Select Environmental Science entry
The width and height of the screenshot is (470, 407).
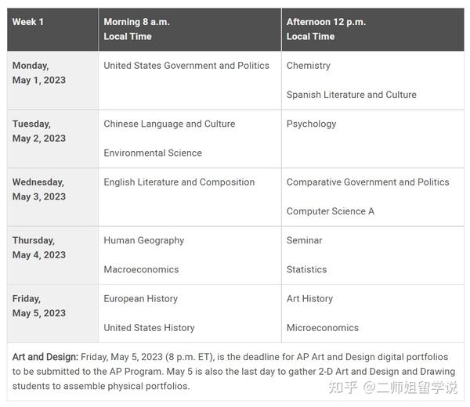point(153,153)
